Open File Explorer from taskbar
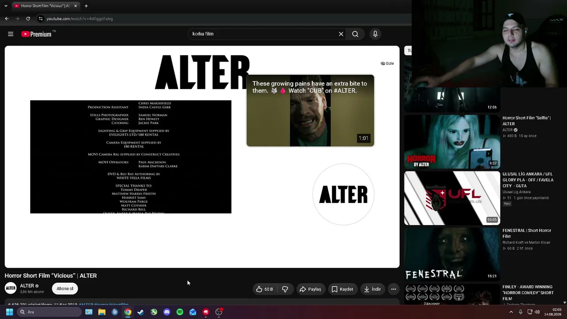567x319 pixels. [x=102, y=312]
